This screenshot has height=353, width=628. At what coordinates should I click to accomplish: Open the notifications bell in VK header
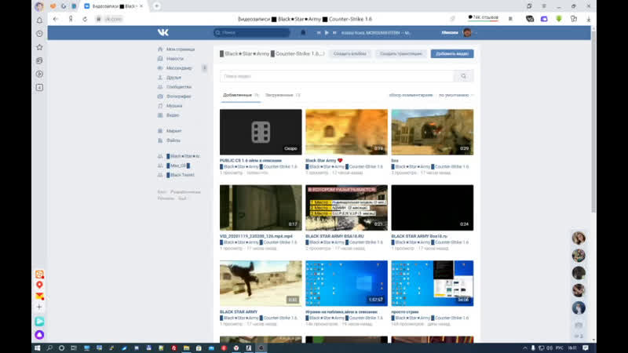[x=303, y=32]
